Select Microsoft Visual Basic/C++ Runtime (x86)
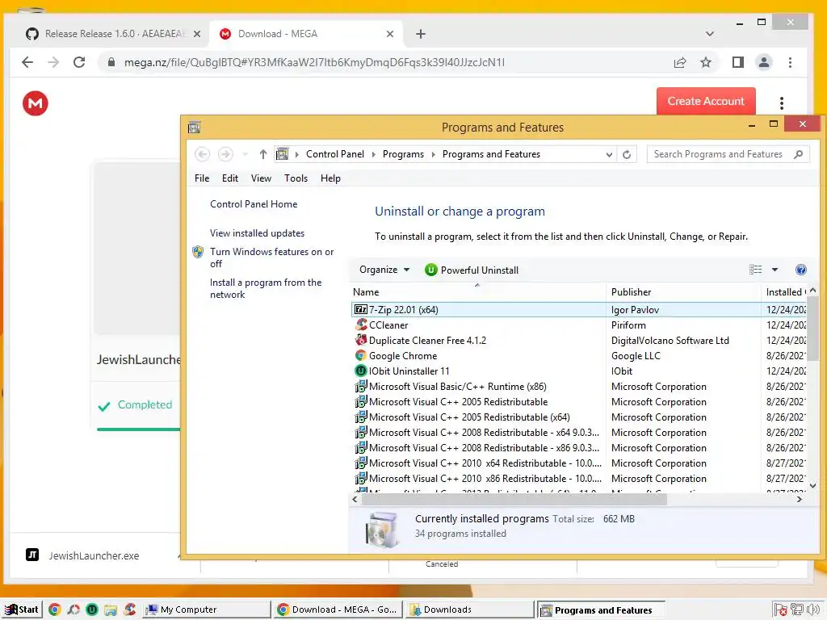 coord(578,386)
